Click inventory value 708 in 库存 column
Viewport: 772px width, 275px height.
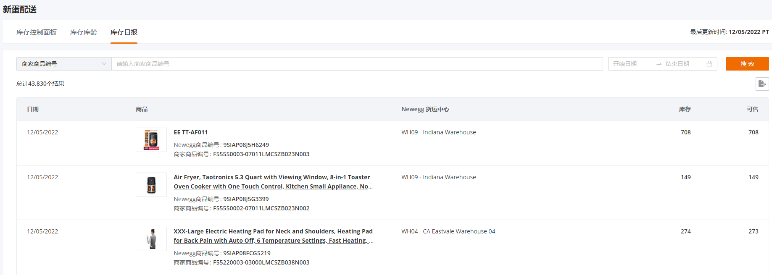click(686, 132)
